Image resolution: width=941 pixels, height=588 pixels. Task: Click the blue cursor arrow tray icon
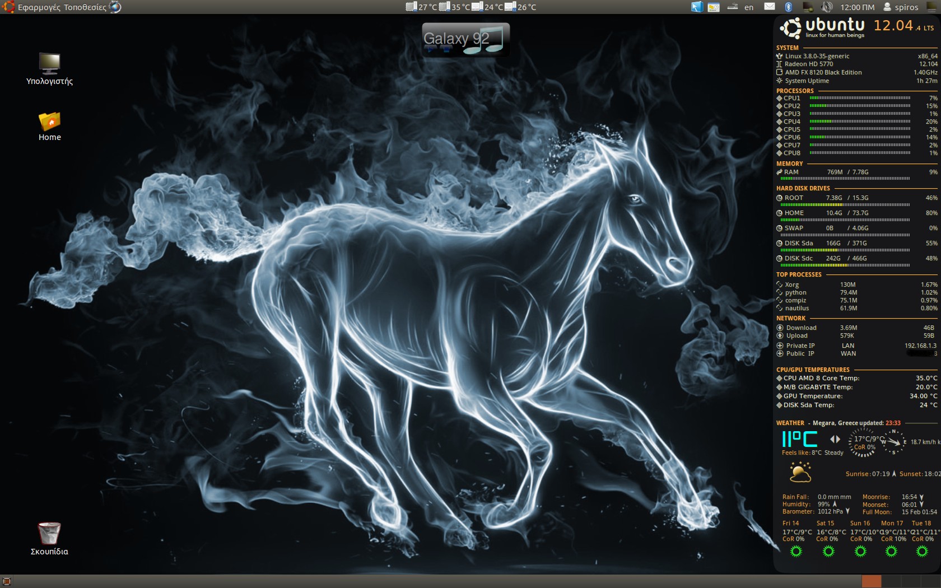(x=697, y=7)
